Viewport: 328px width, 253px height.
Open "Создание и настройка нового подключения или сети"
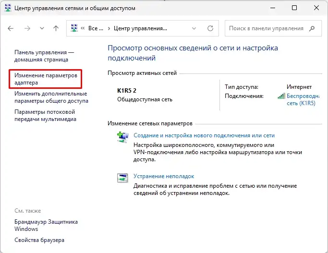(204, 135)
